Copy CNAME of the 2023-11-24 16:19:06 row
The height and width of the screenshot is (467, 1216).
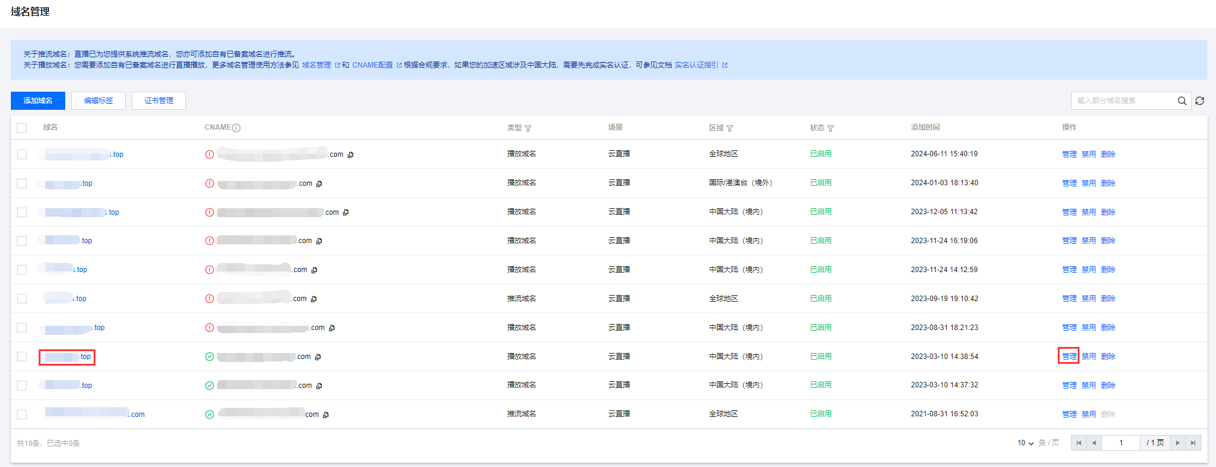pyautogui.click(x=319, y=241)
